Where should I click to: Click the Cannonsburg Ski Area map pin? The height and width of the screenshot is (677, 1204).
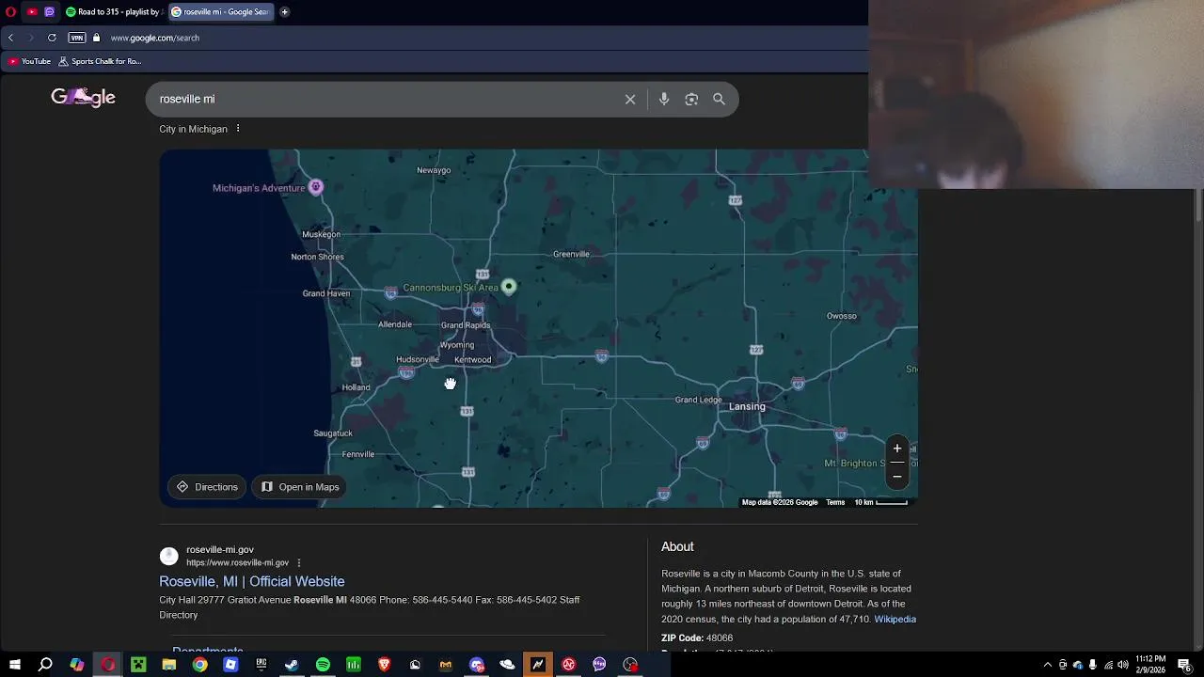coord(509,286)
